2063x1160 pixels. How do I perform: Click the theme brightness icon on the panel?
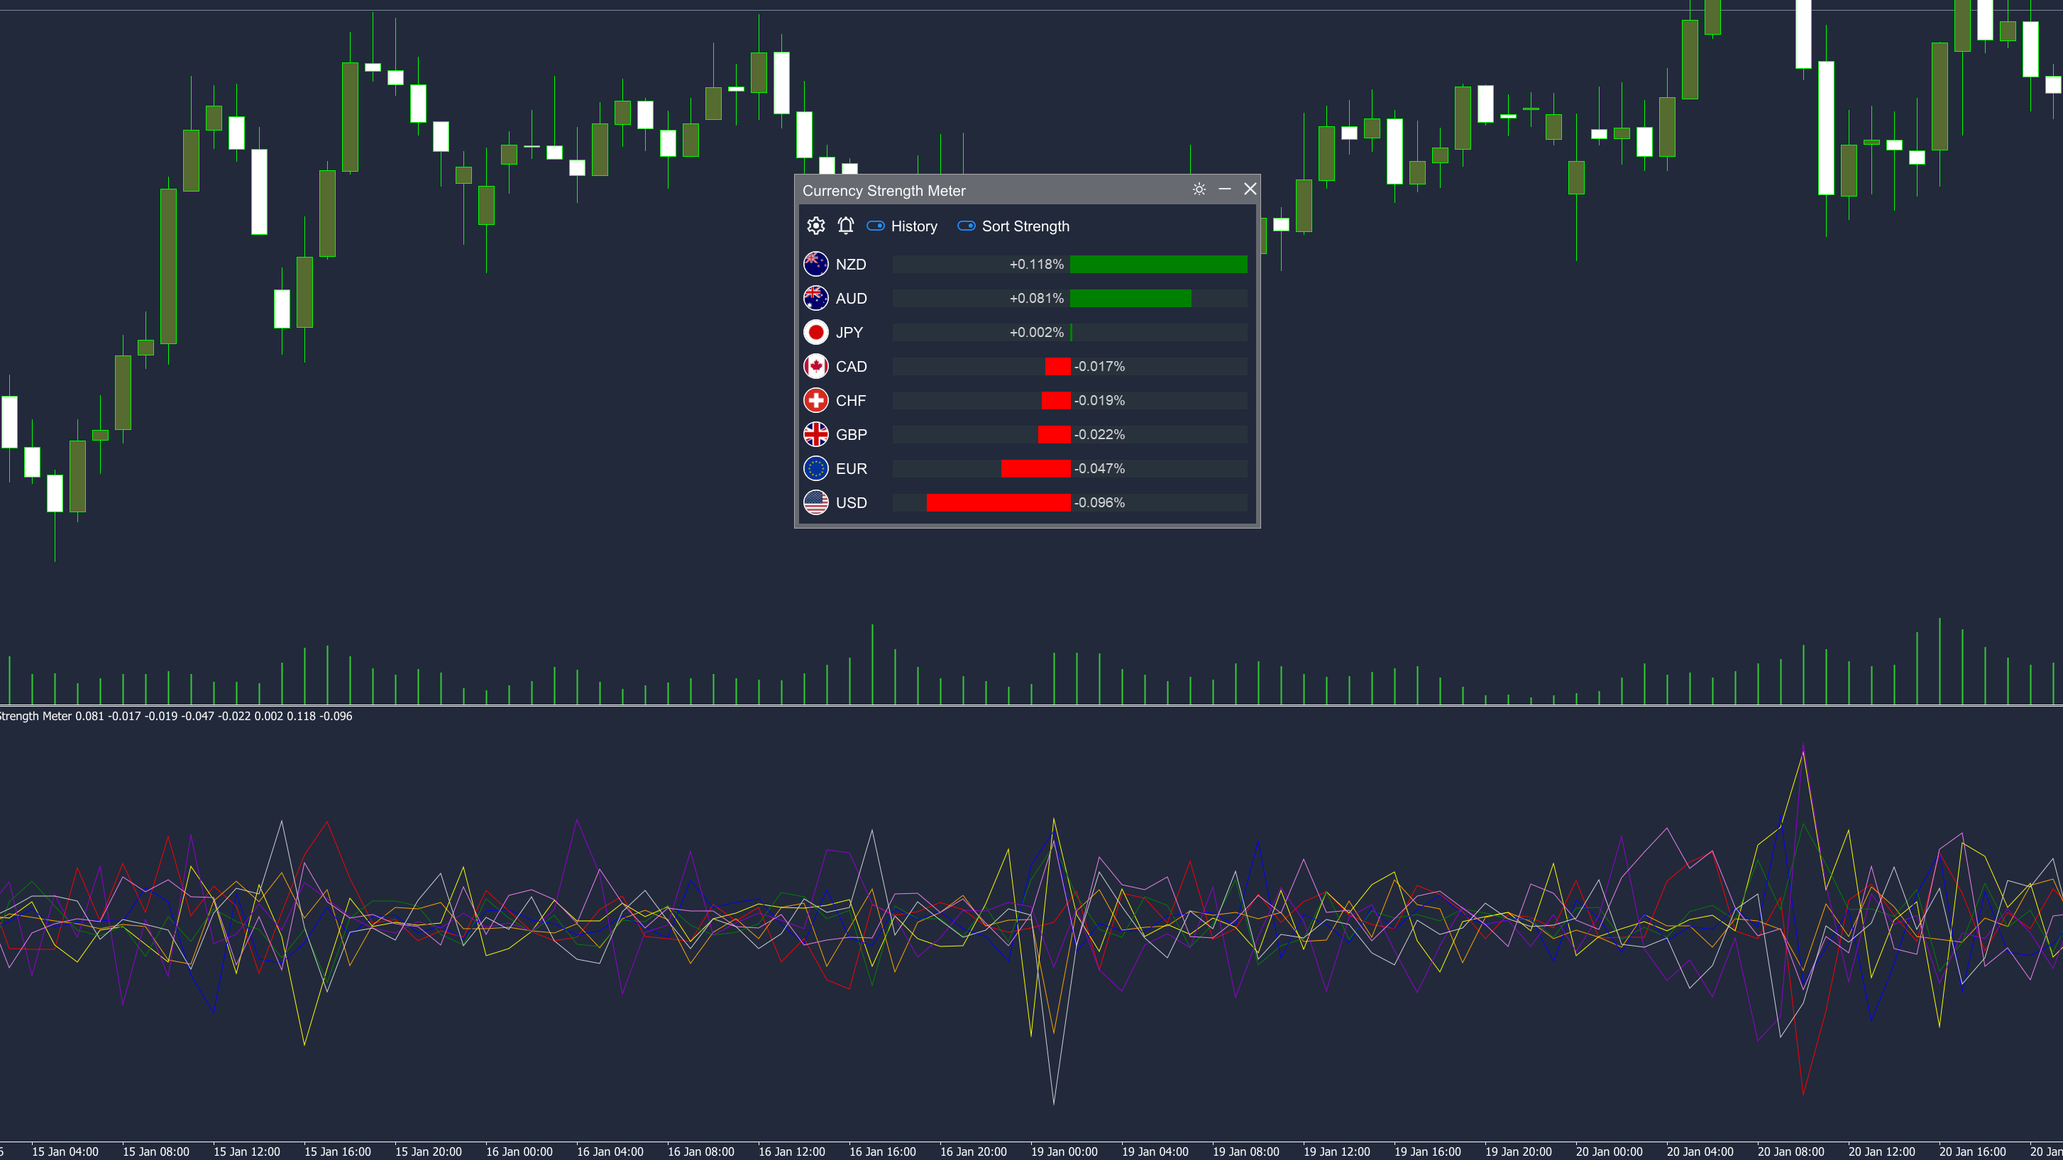1199,189
